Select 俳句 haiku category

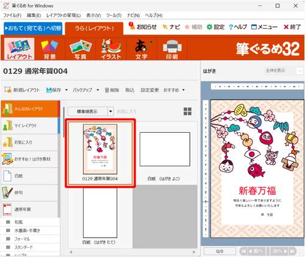[30, 192]
